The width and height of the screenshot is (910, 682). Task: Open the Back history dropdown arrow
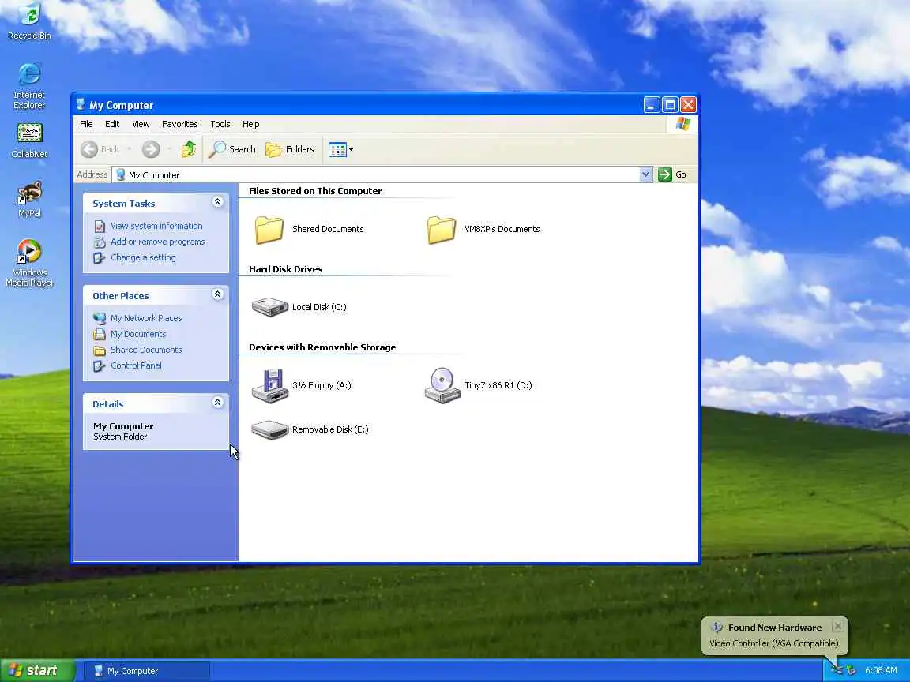click(x=129, y=149)
